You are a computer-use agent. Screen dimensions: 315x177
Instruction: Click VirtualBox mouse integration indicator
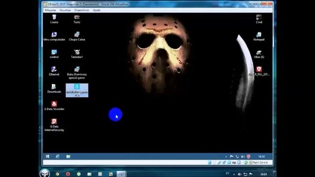coord(246,163)
